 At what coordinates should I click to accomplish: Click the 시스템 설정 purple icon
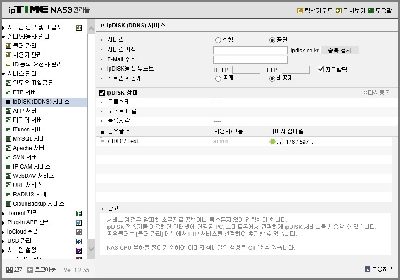pos(79,251)
